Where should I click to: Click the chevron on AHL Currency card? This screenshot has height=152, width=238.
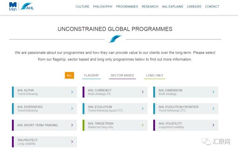pos(142,92)
